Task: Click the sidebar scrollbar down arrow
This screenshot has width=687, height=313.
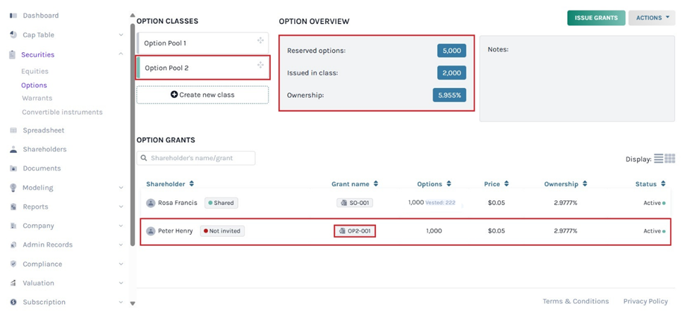Action: point(133,303)
